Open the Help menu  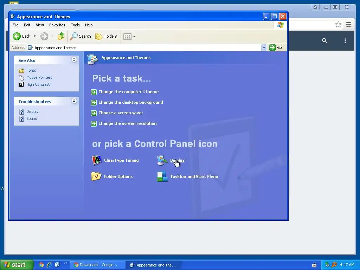point(89,25)
